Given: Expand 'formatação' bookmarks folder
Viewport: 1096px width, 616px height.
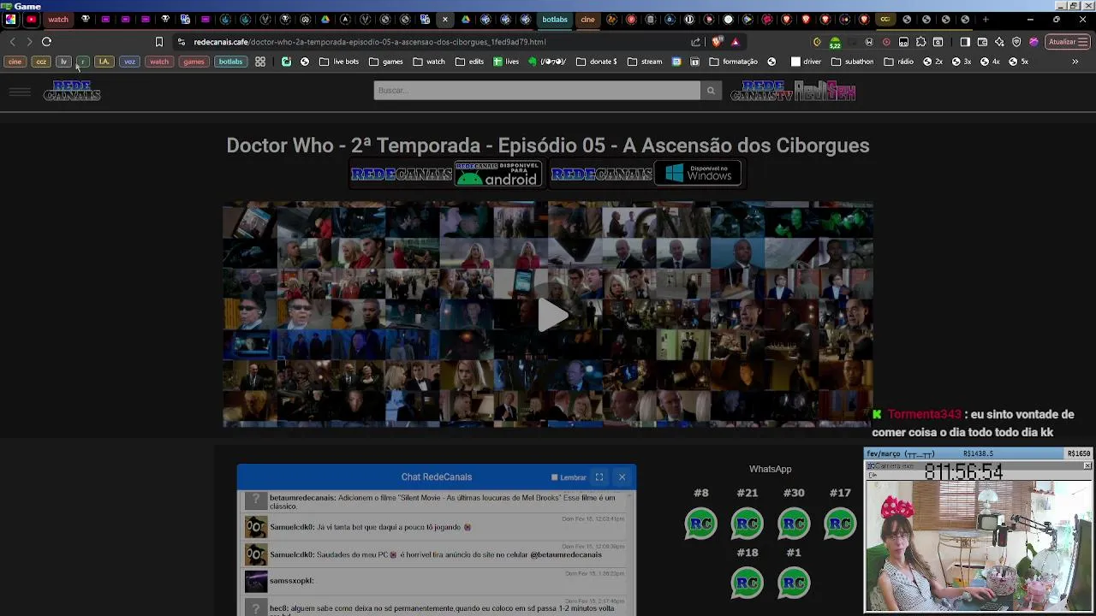Looking at the screenshot, I should click(x=733, y=62).
